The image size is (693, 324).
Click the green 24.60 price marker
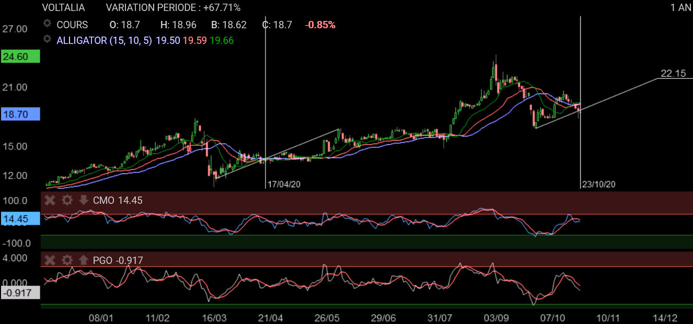(x=20, y=57)
